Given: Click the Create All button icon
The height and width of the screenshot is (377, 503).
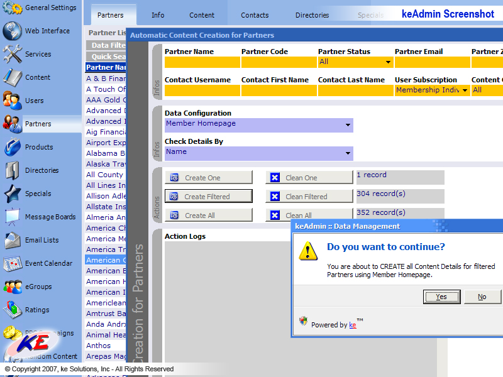Looking at the screenshot, I should pos(174,215).
